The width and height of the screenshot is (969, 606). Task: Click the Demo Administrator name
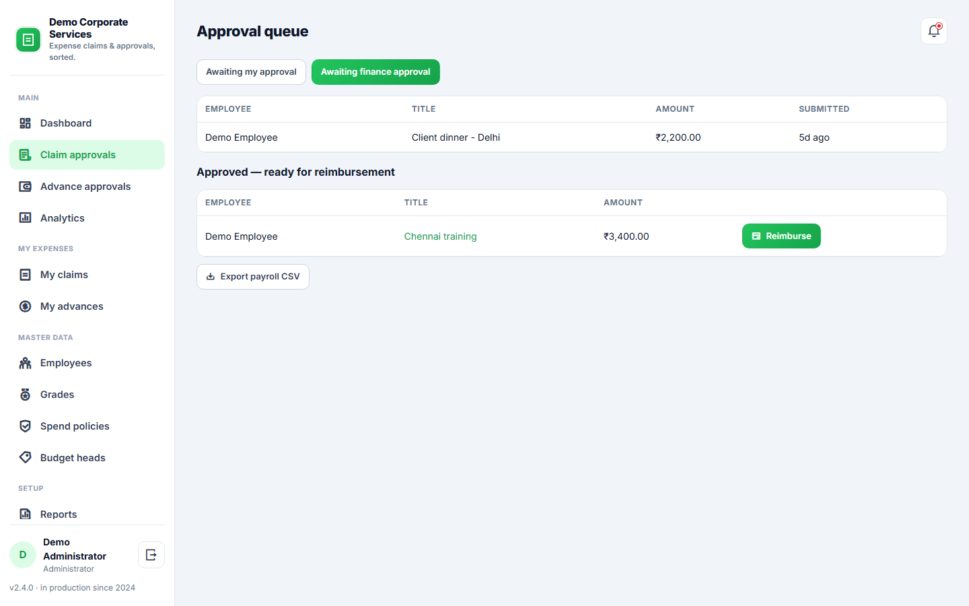click(x=75, y=549)
